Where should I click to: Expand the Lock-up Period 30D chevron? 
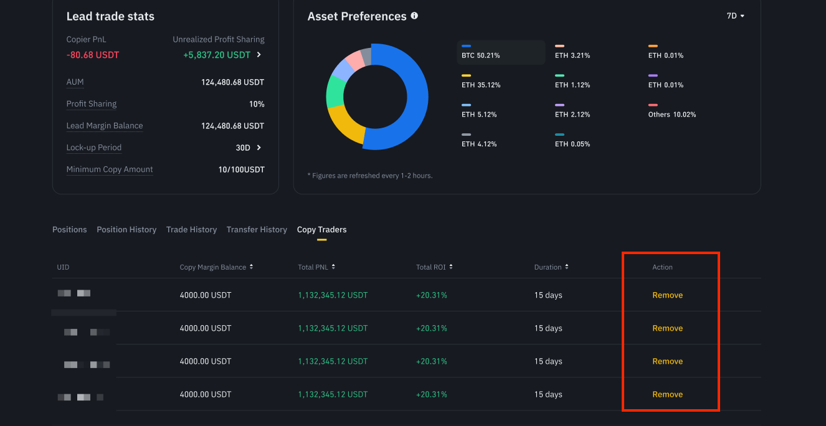(259, 148)
